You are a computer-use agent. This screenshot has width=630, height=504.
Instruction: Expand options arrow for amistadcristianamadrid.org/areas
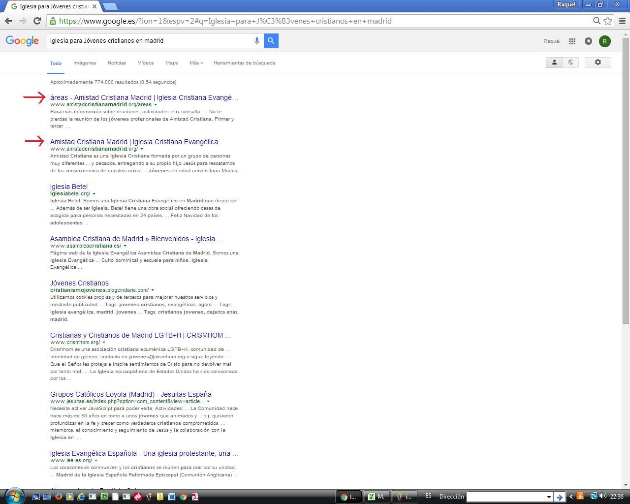pos(156,104)
